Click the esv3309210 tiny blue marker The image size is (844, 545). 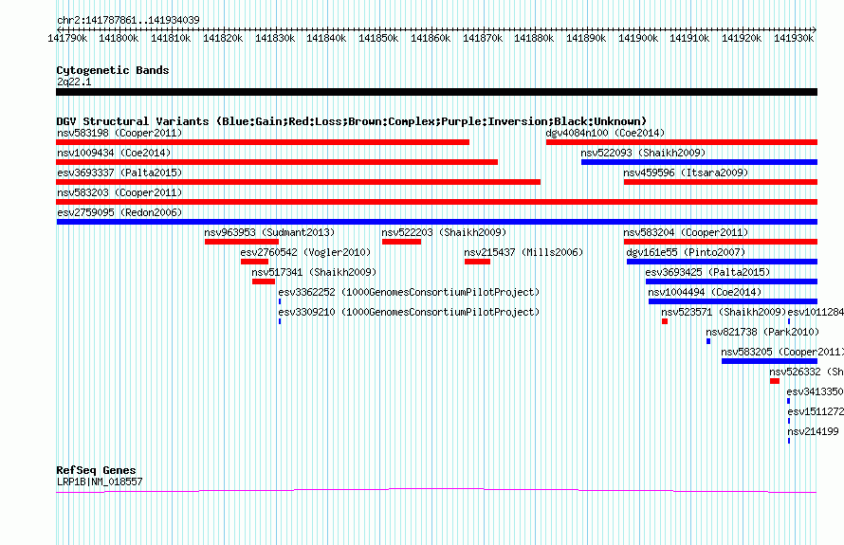(280, 321)
